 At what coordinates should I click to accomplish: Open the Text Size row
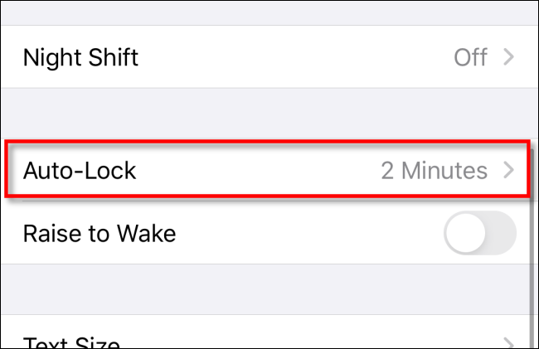pos(71,341)
